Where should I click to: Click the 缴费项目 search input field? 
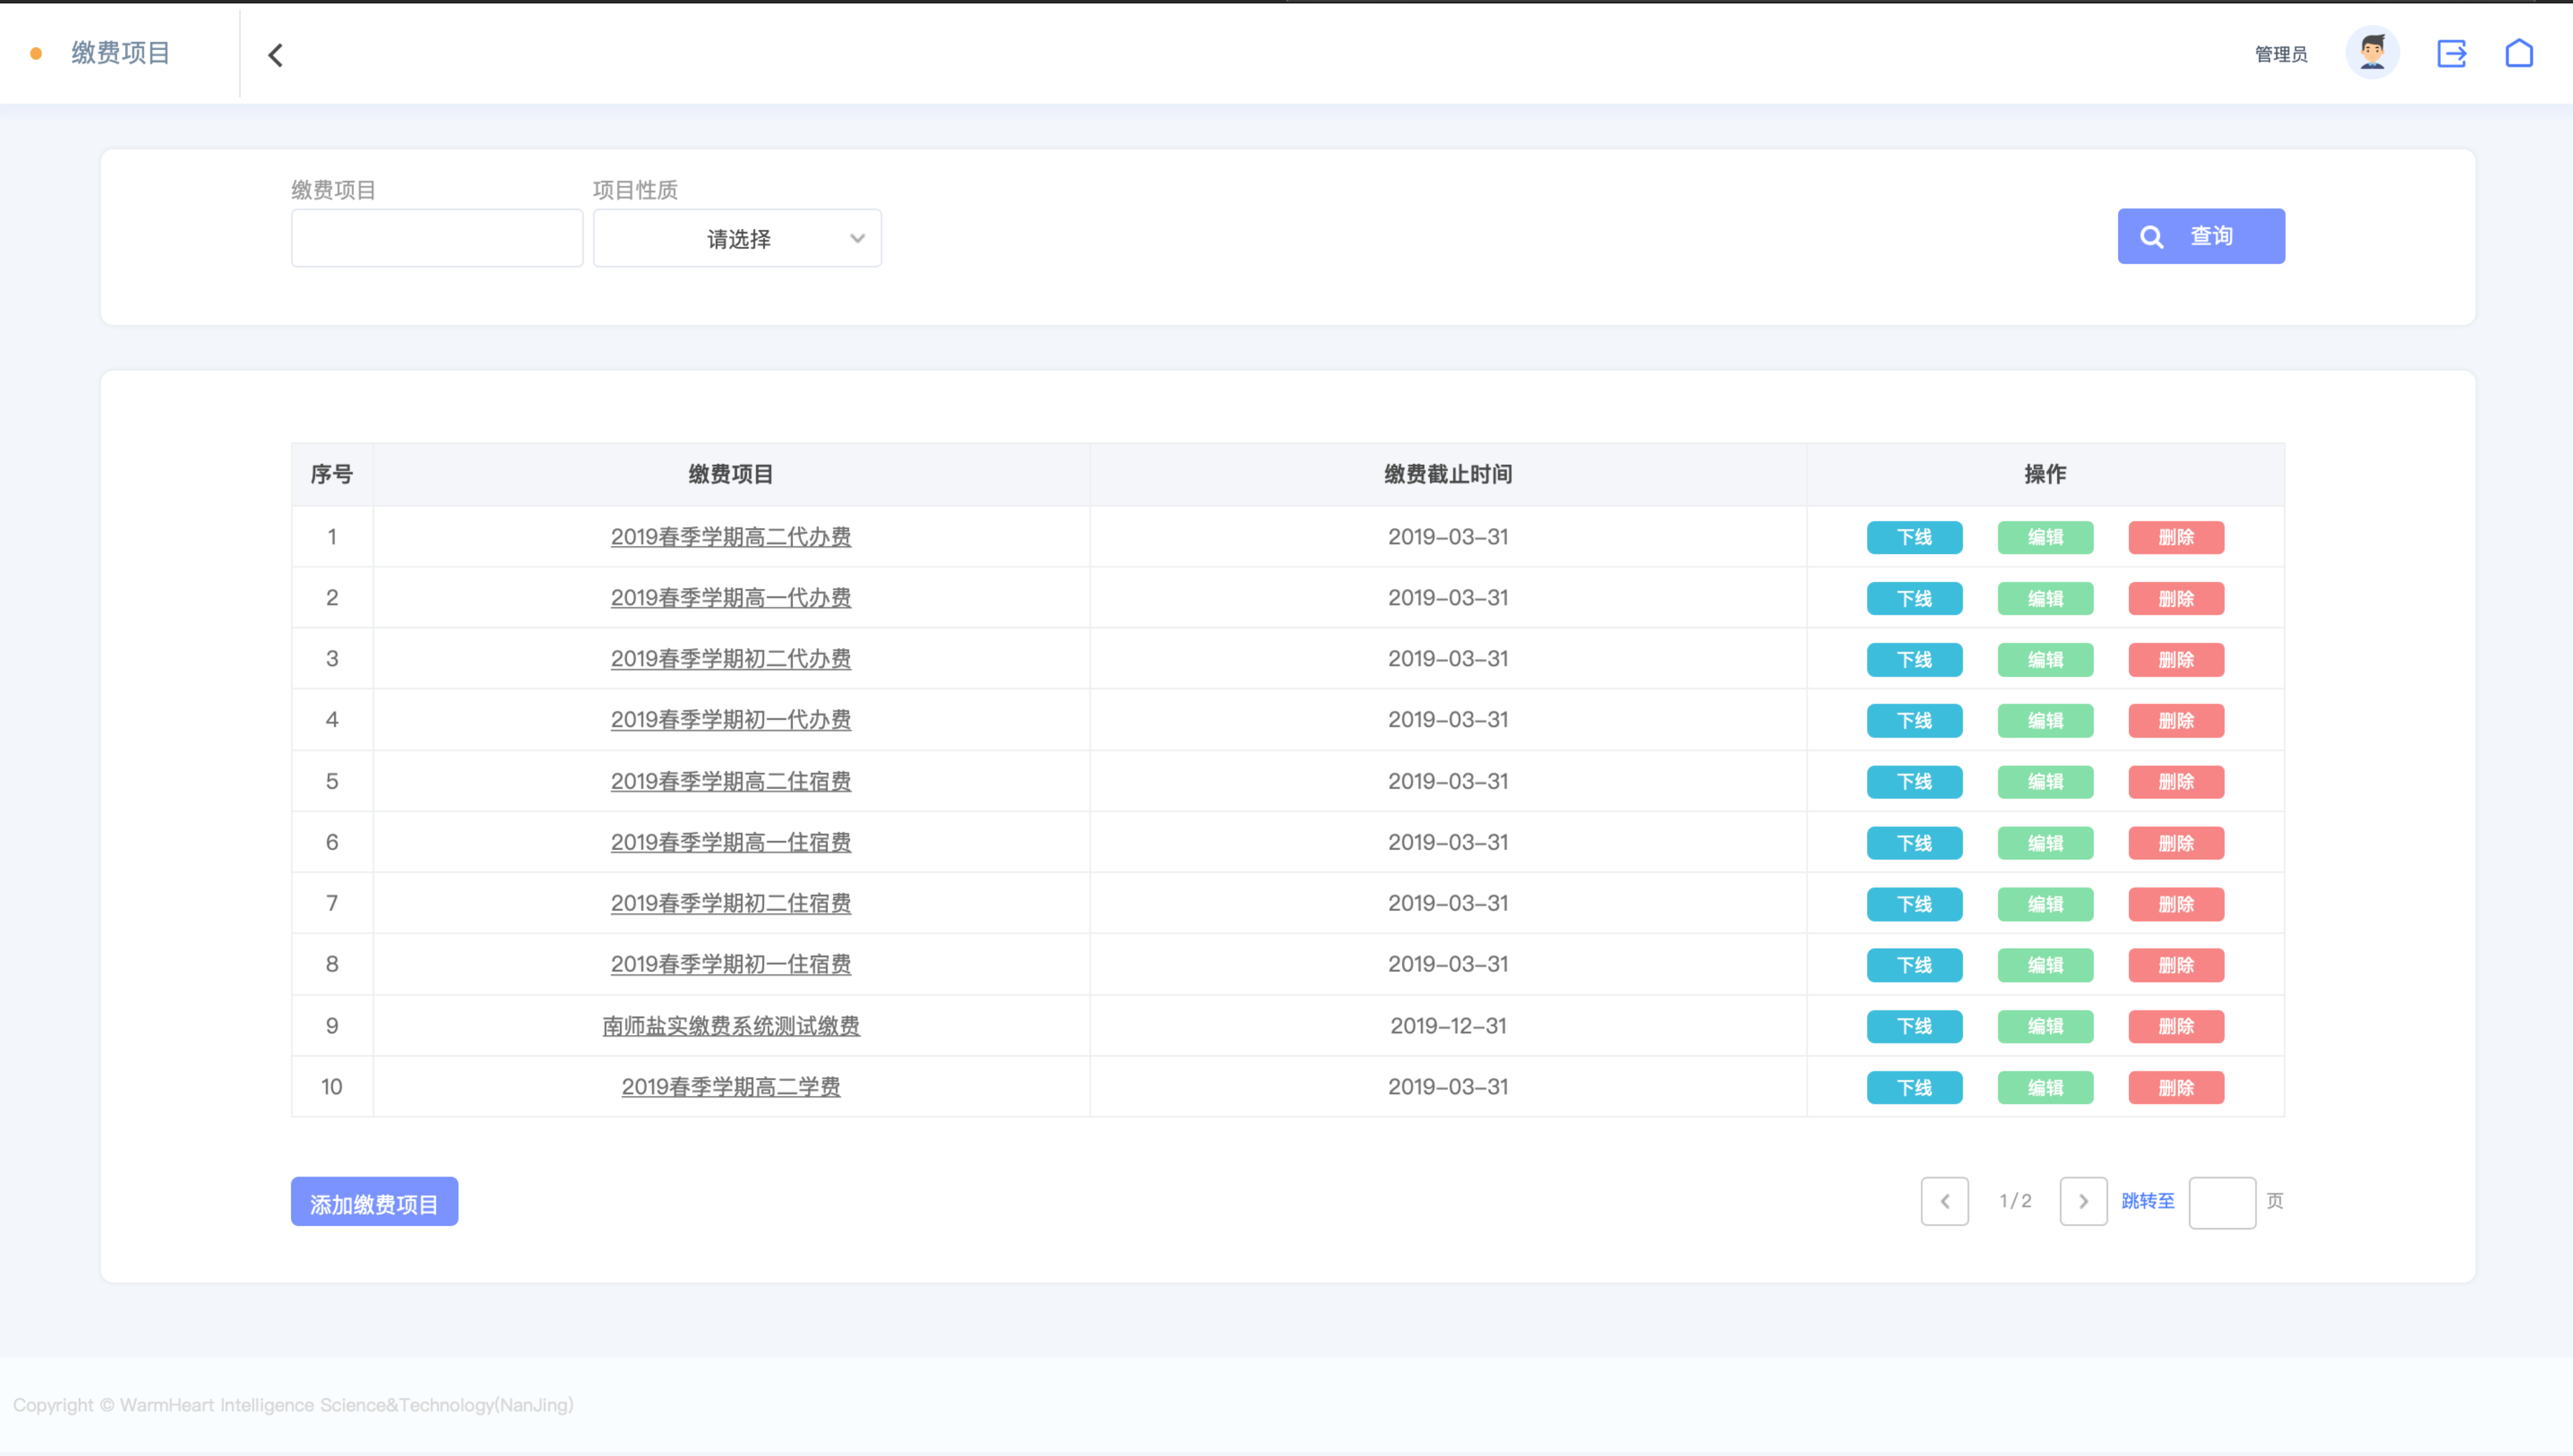pyautogui.click(x=437, y=238)
